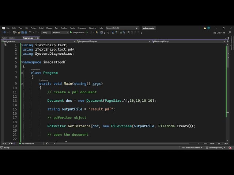Collapse the namespace imagestopdf block

[x=22, y=62]
